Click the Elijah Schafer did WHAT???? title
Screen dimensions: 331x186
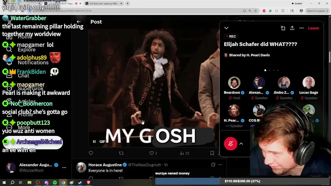[260, 44]
